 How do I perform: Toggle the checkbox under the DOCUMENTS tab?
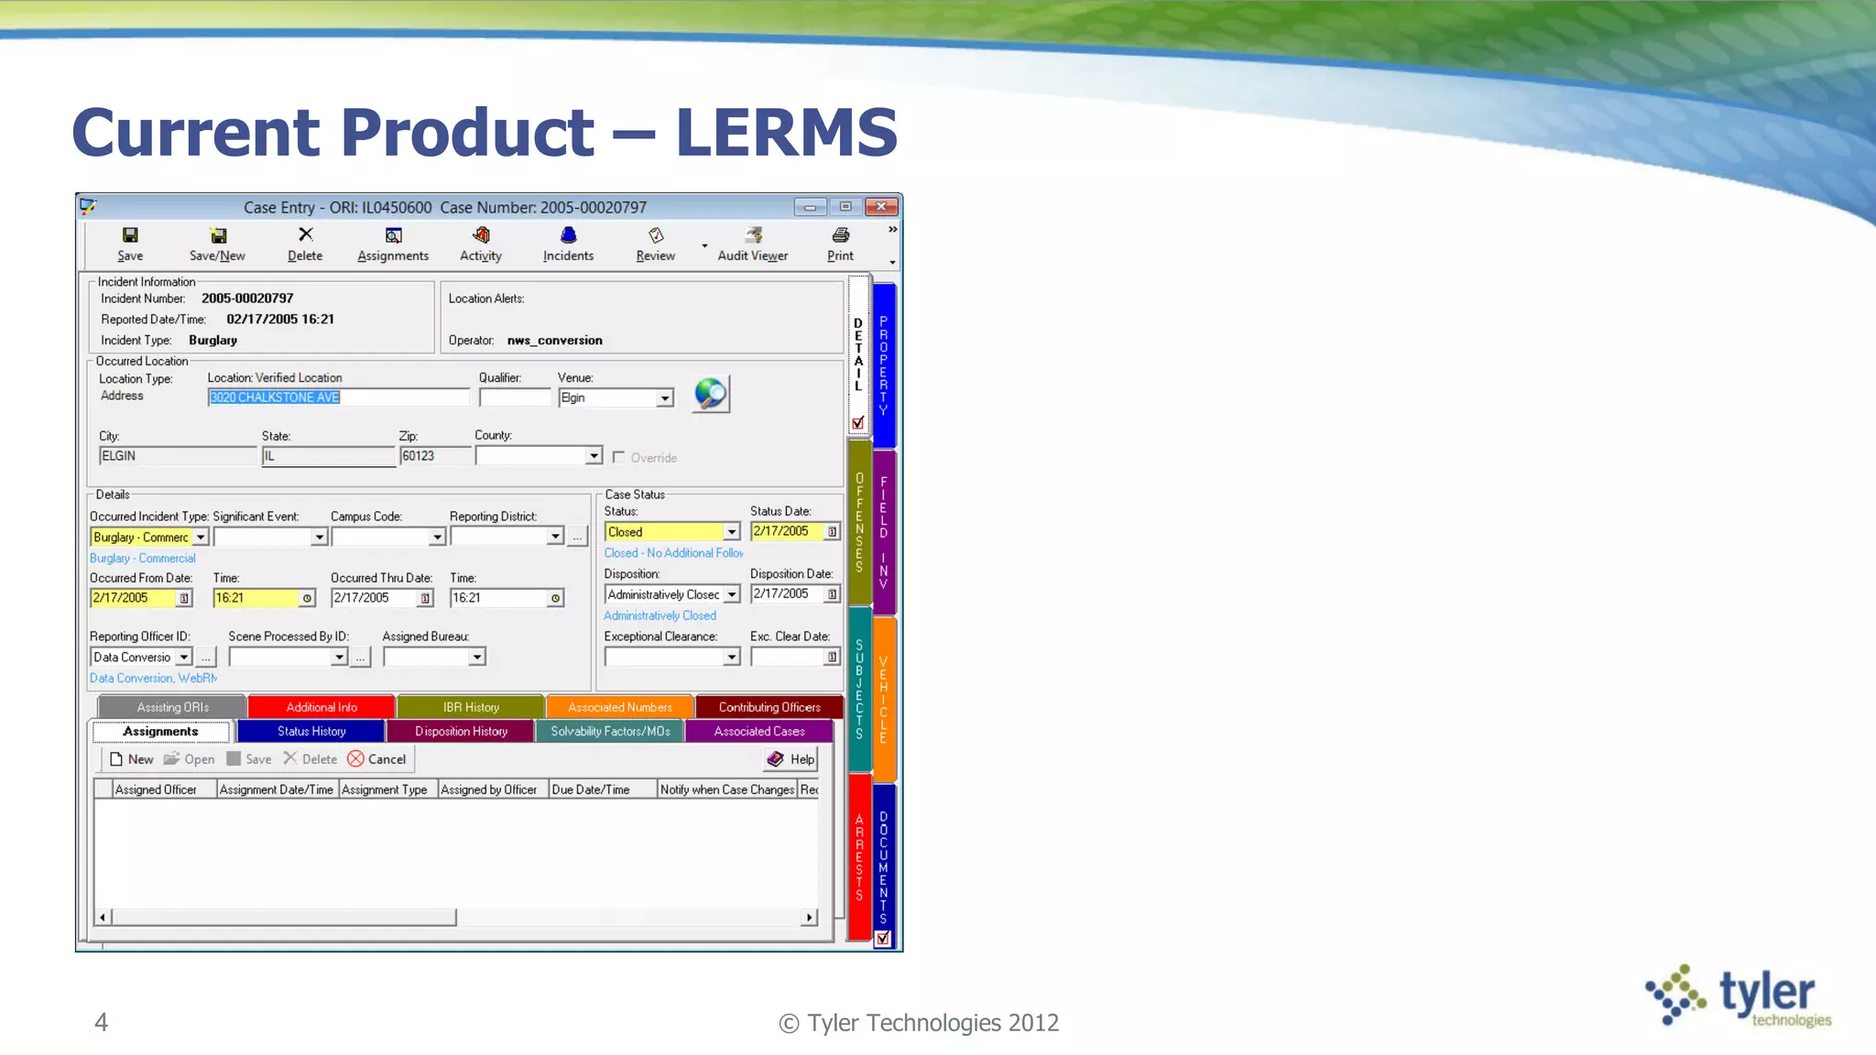[883, 939]
